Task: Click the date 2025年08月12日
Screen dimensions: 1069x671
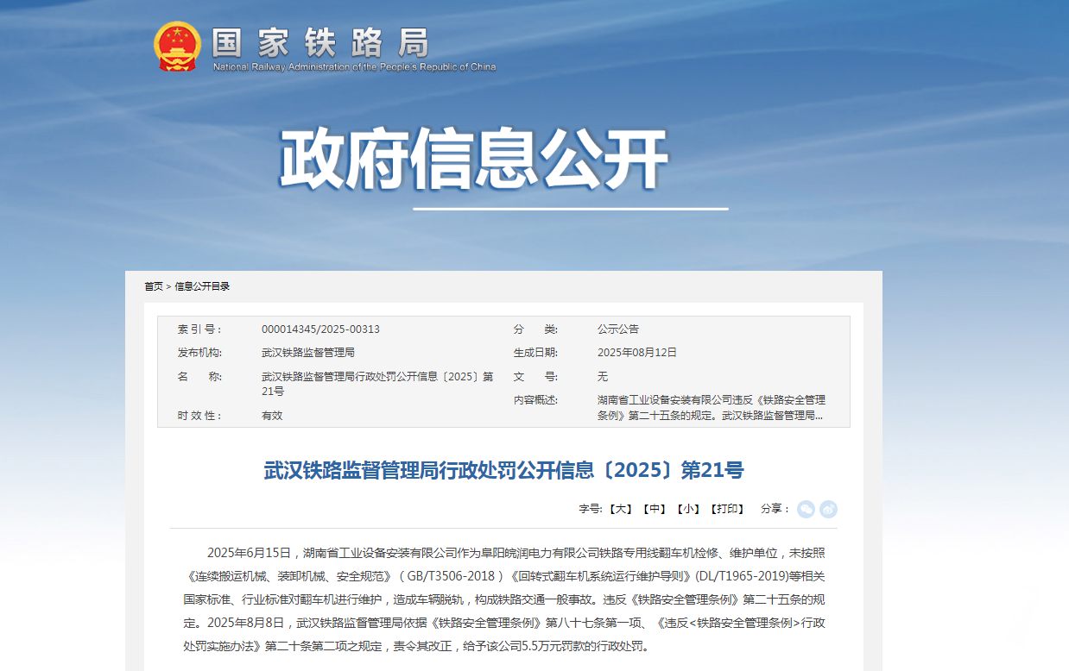Action: pos(637,353)
